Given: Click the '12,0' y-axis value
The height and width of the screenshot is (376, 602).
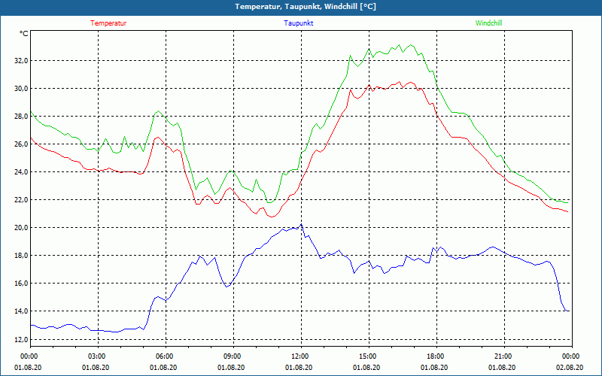Looking at the screenshot, I should (21, 339).
